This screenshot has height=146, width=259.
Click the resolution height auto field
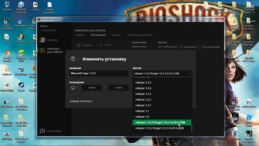[119, 88]
